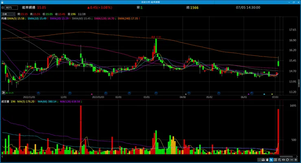Click the circled plus beside stock code

tap(3, 8)
